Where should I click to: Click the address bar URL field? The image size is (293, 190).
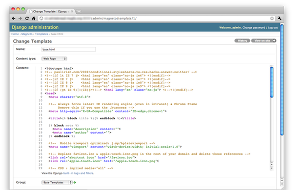click(x=156, y=19)
